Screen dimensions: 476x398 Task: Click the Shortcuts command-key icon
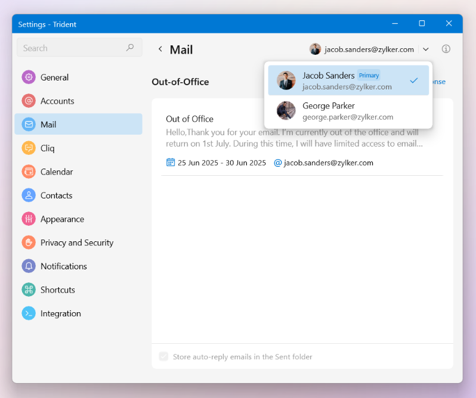tap(29, 290)
